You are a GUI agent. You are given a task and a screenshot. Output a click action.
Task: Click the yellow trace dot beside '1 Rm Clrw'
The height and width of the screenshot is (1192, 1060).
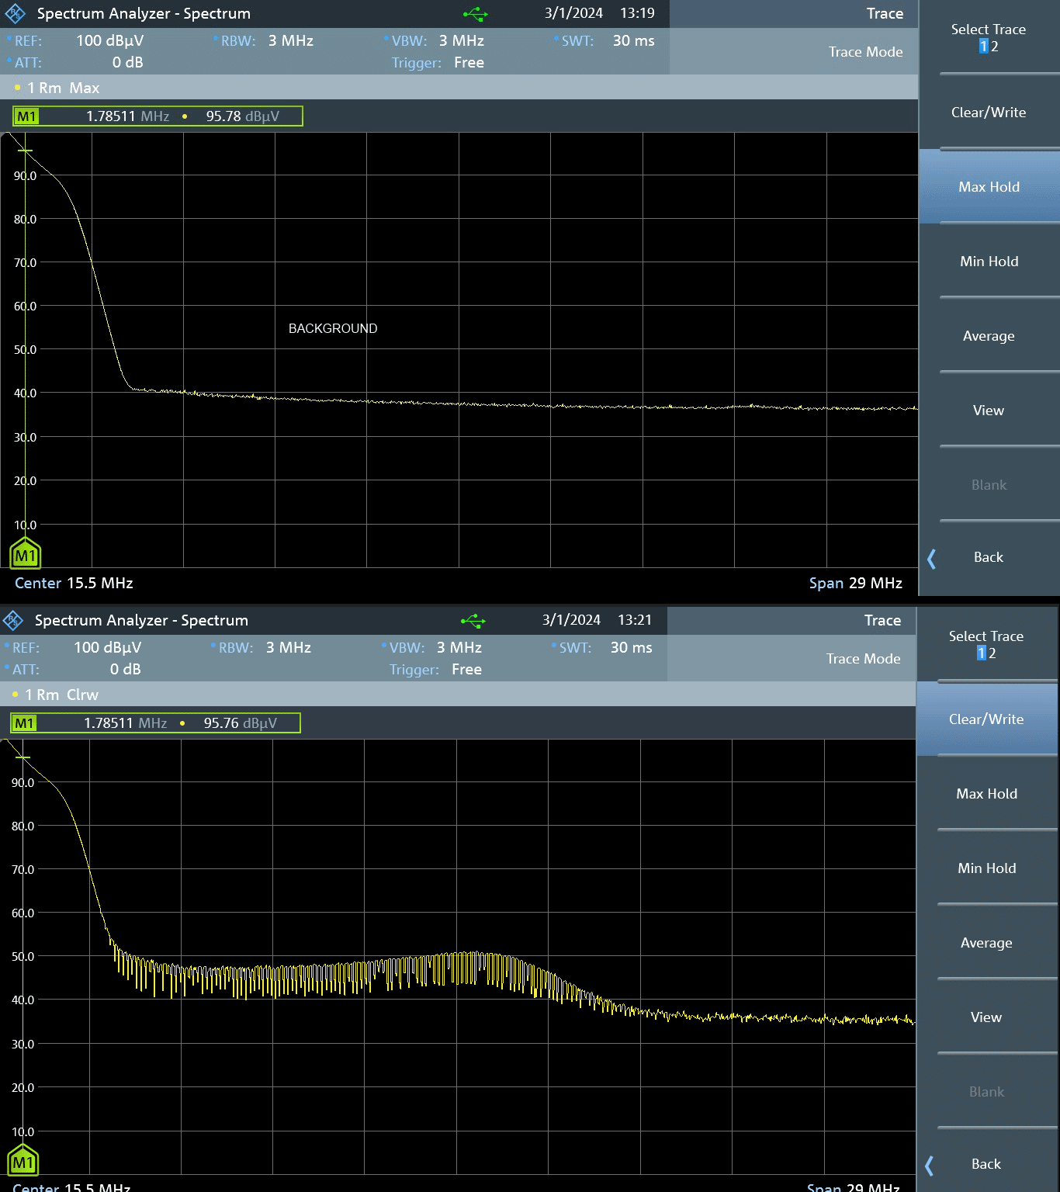pos(15,695)
